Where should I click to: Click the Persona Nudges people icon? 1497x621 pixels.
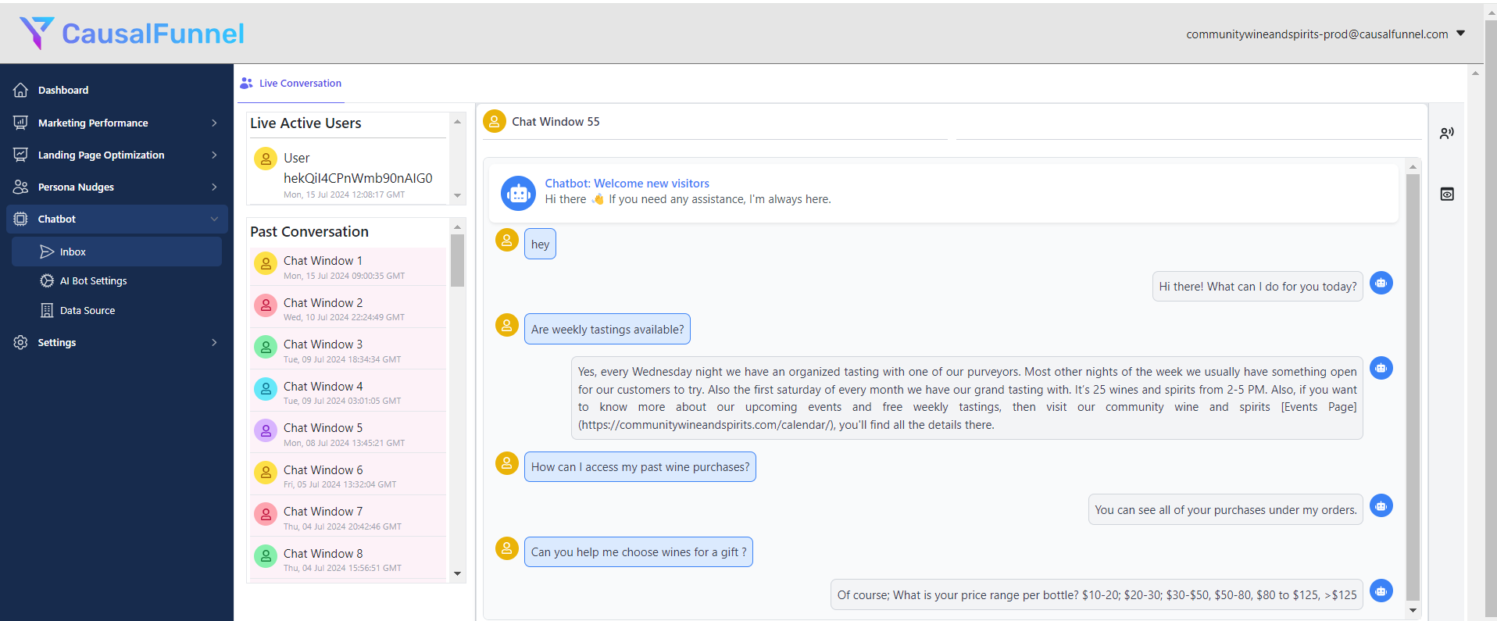21,187
